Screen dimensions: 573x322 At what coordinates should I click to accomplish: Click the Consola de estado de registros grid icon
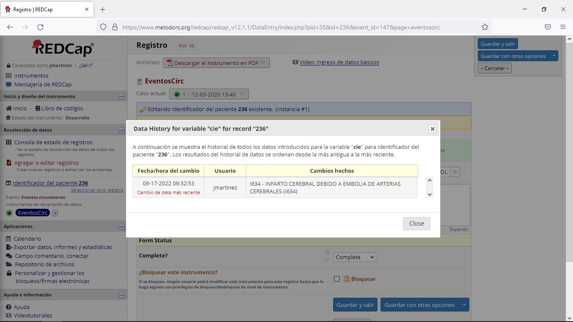(x=8, y=142)
